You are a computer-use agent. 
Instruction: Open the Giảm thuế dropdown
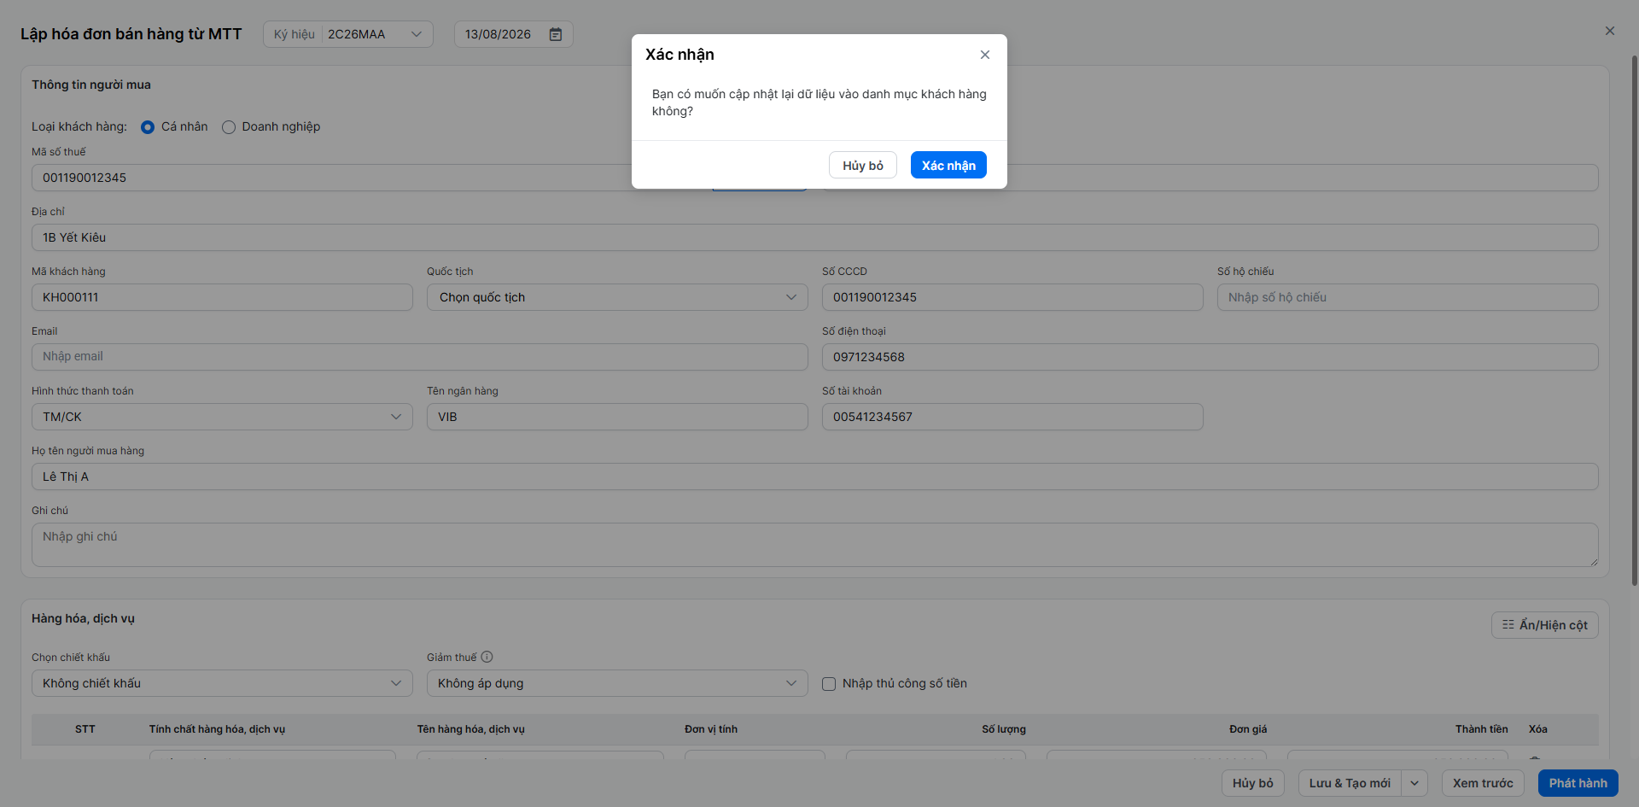tap(617, 683)
